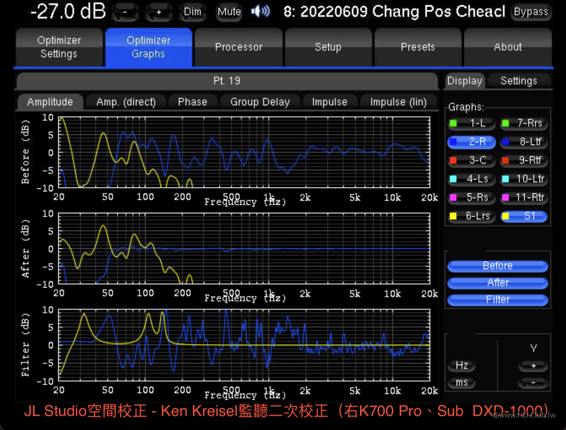
Task: Toggle the 4-Ls channel graph
Action: coord(472,179)
